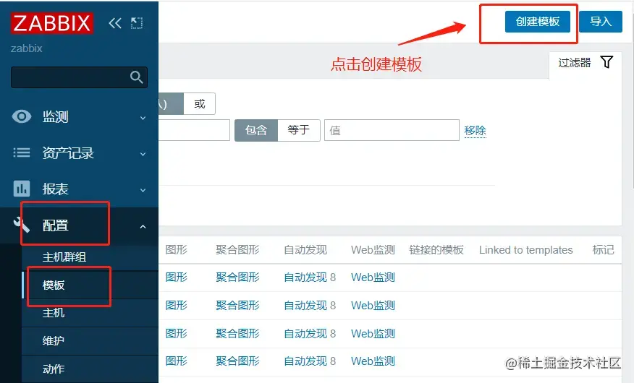
Task: Click the wrench icon for 配置
Action: [22, 225]
